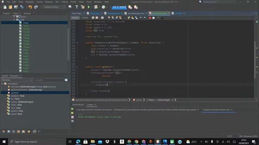The image size is (259, 145).
Task: Expand the blood folder in file tree
Action: (15, 17)
